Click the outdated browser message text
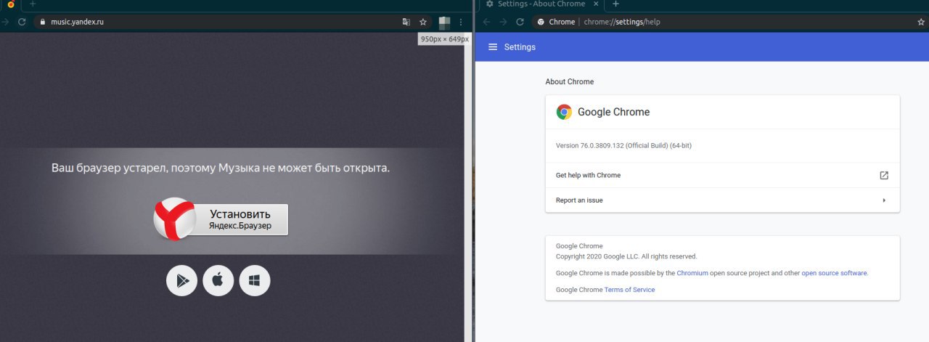Viewport: 929px width, 342px height. tap(221, 168)
